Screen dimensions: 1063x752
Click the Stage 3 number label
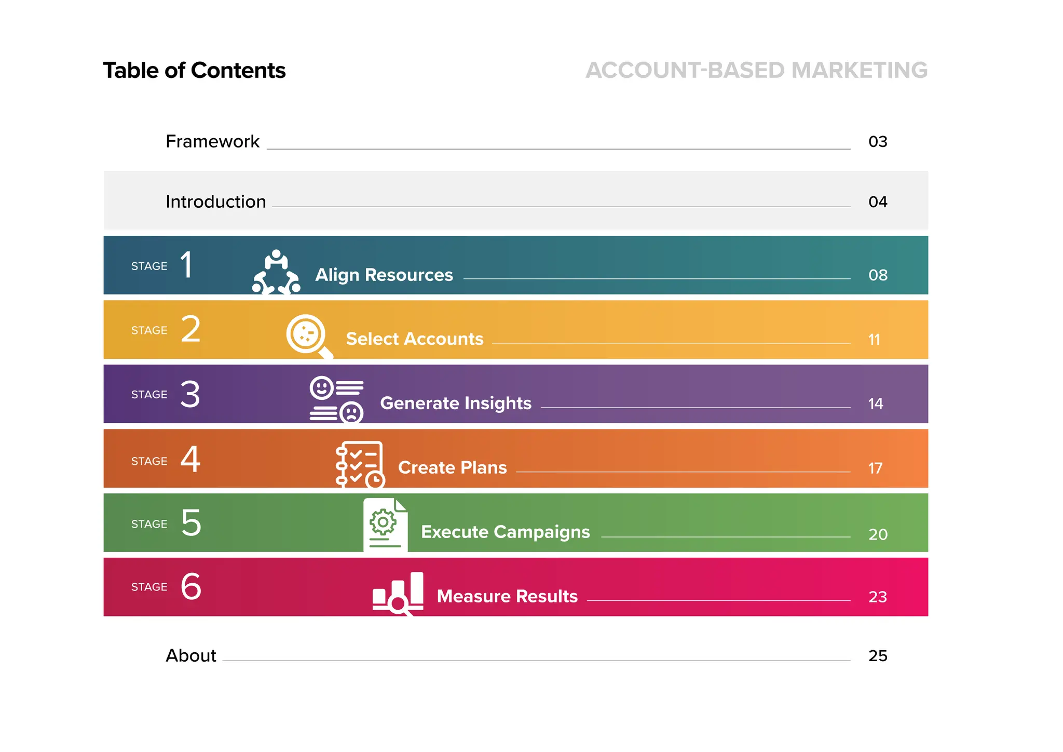(x=190, y=394)
